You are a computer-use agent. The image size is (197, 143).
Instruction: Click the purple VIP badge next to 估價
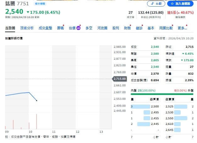coord(78,28)
